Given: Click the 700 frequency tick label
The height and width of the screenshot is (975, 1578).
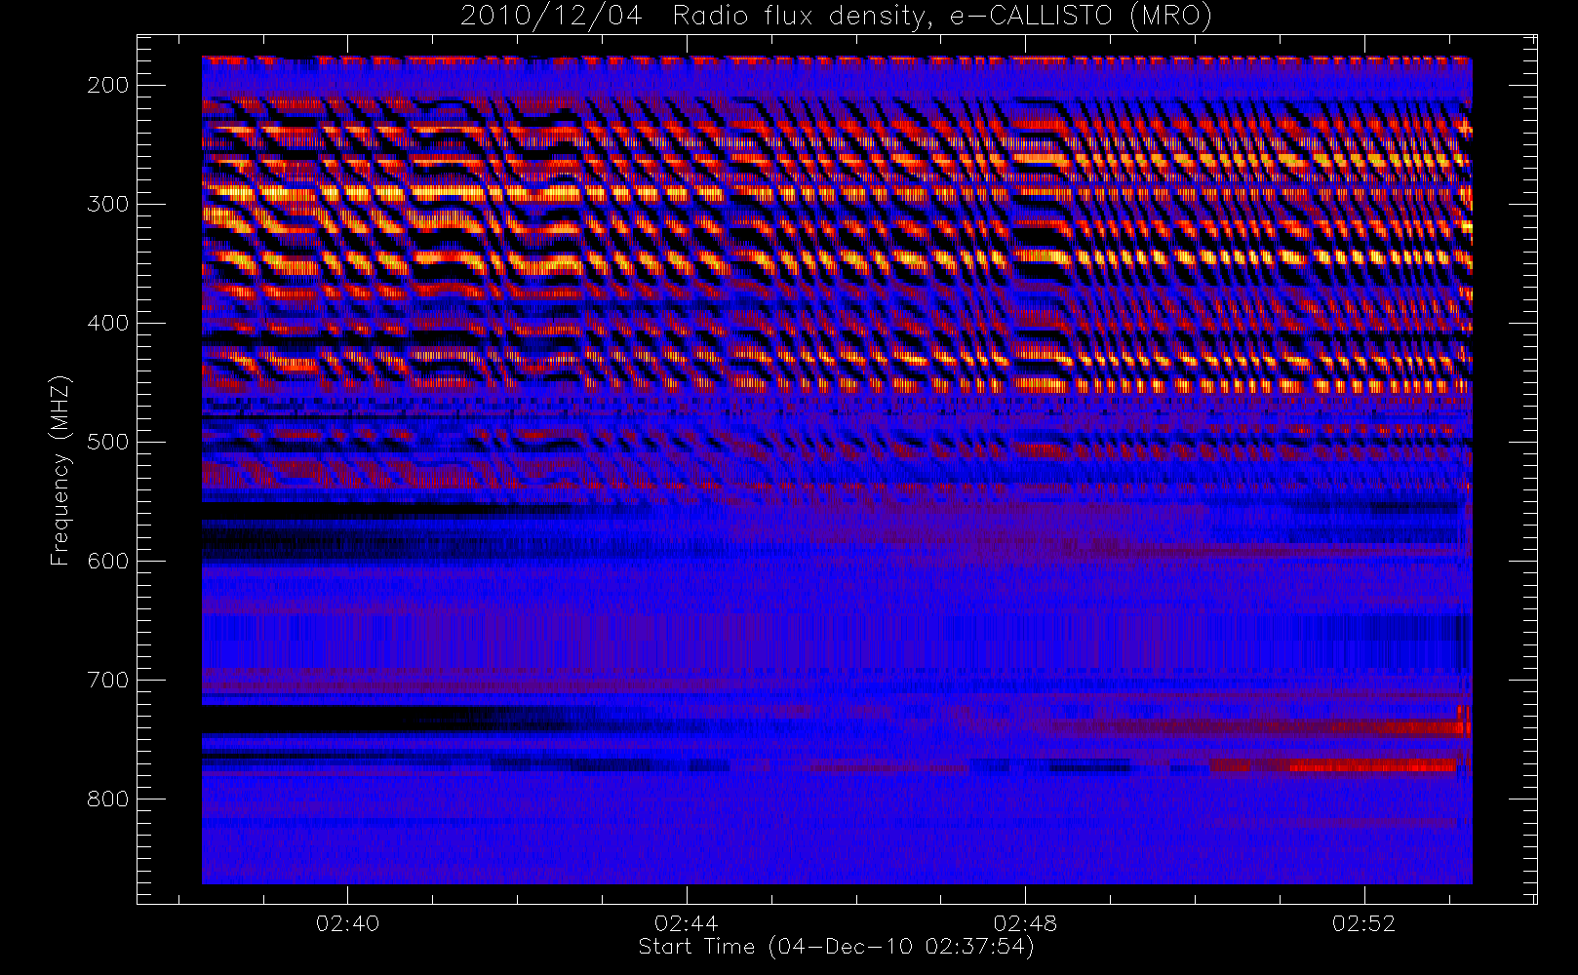Looking at the screenshot, I should 108,680.
